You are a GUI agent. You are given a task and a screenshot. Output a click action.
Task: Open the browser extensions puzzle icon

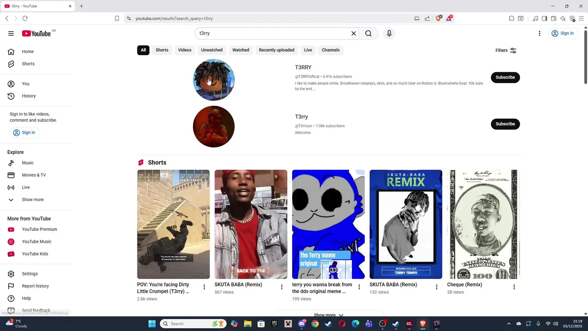tap(511, 18)
